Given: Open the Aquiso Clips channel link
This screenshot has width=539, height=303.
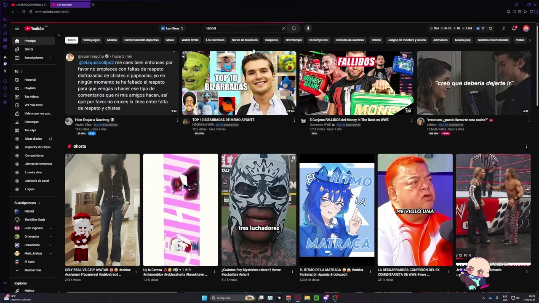Looking at the screenshot, I should pos(83,125).
